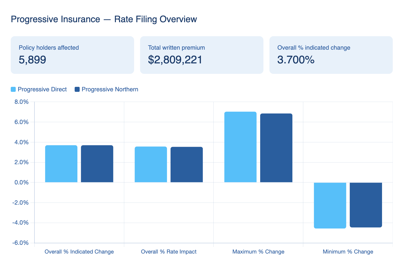Click the Maximum % Change axis label
This screenshot has width=405, height=263.
[258, 252]
